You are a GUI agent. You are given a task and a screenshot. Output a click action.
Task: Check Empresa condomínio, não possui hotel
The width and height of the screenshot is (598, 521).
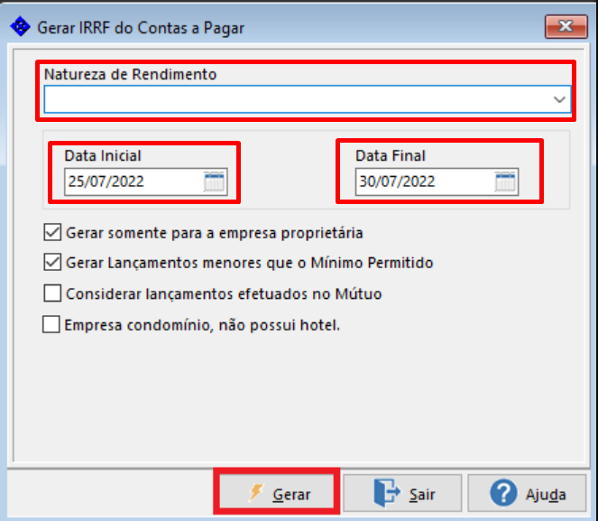(51, 324)
